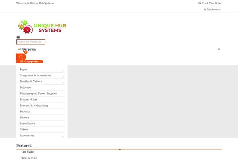The image size is (238, 159).
Task: Select the Cables category
Action: (24, 130)
